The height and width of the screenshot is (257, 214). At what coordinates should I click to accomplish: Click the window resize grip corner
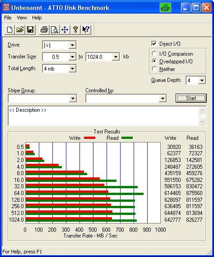coord(209,252)
